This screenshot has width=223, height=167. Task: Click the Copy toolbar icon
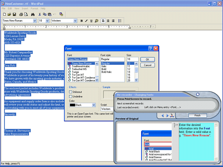pyautogui.click(x=45, y=14)
